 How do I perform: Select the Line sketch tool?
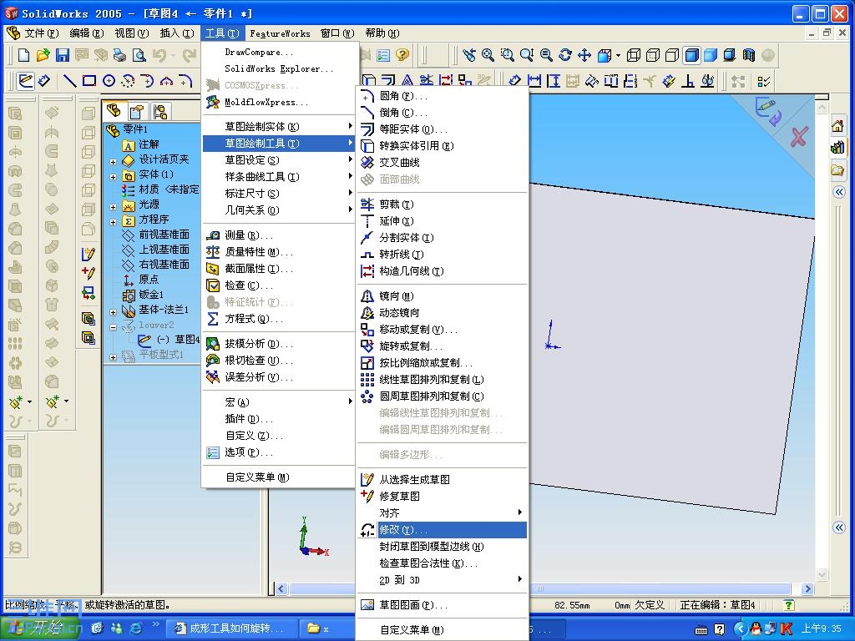pyautogui.click(x=70, y=81)
